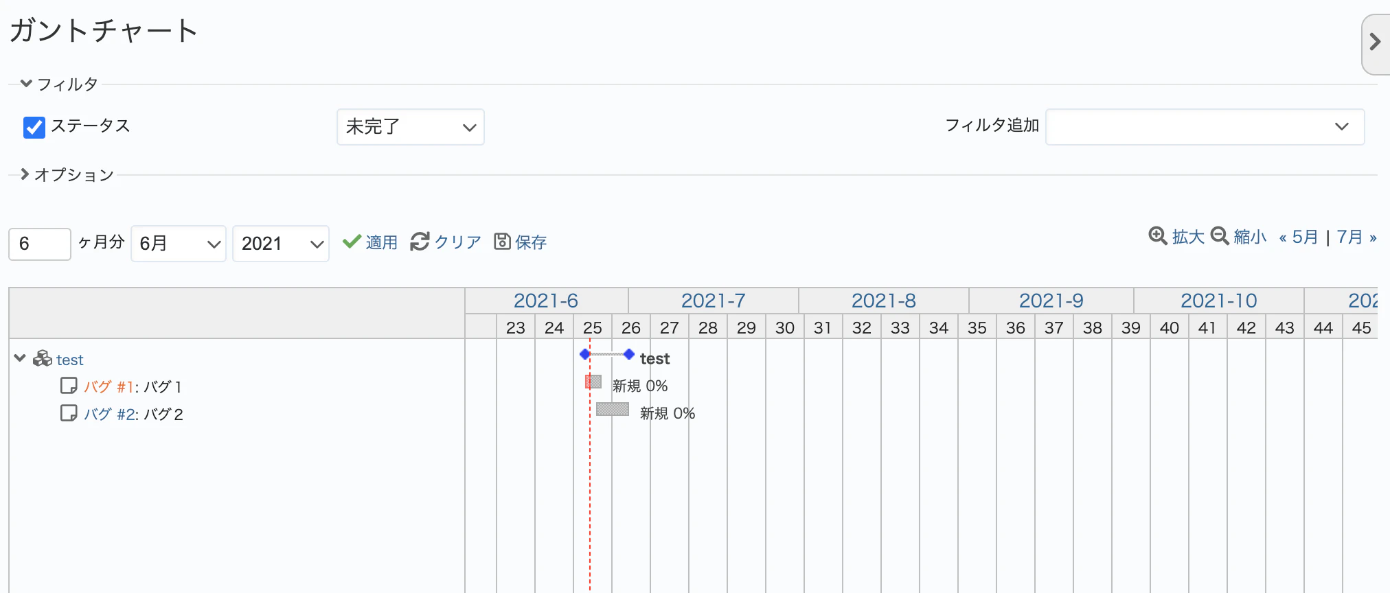Go to previous month « 5月
Image resolution: width=1390 pixels, height=593 pixels.
[1299, 237]
